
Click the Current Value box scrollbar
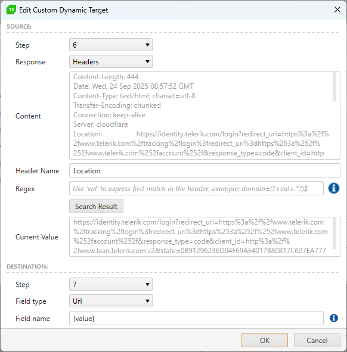tap(334, 233)
